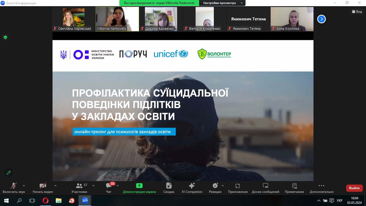Click the Share Screen green icon

click(139, 186)
